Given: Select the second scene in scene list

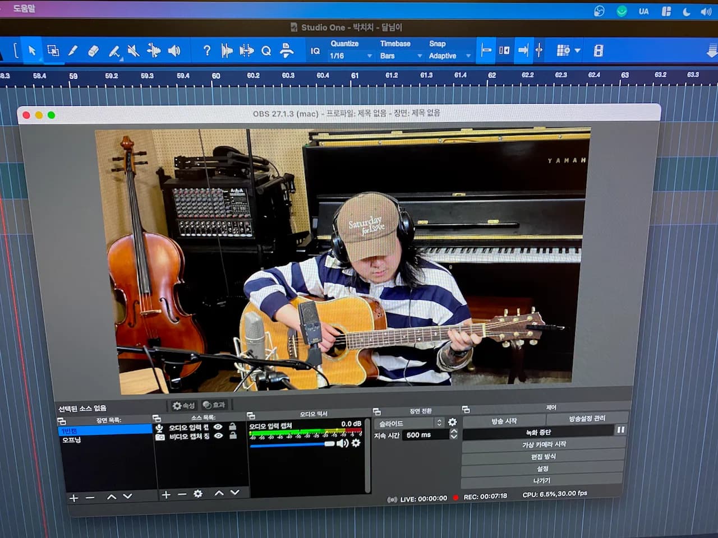Looking at the screenshot, I should coord(72,440).
